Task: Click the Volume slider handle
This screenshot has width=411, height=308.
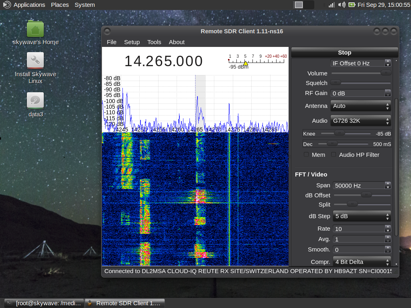Action: [386, 73]
